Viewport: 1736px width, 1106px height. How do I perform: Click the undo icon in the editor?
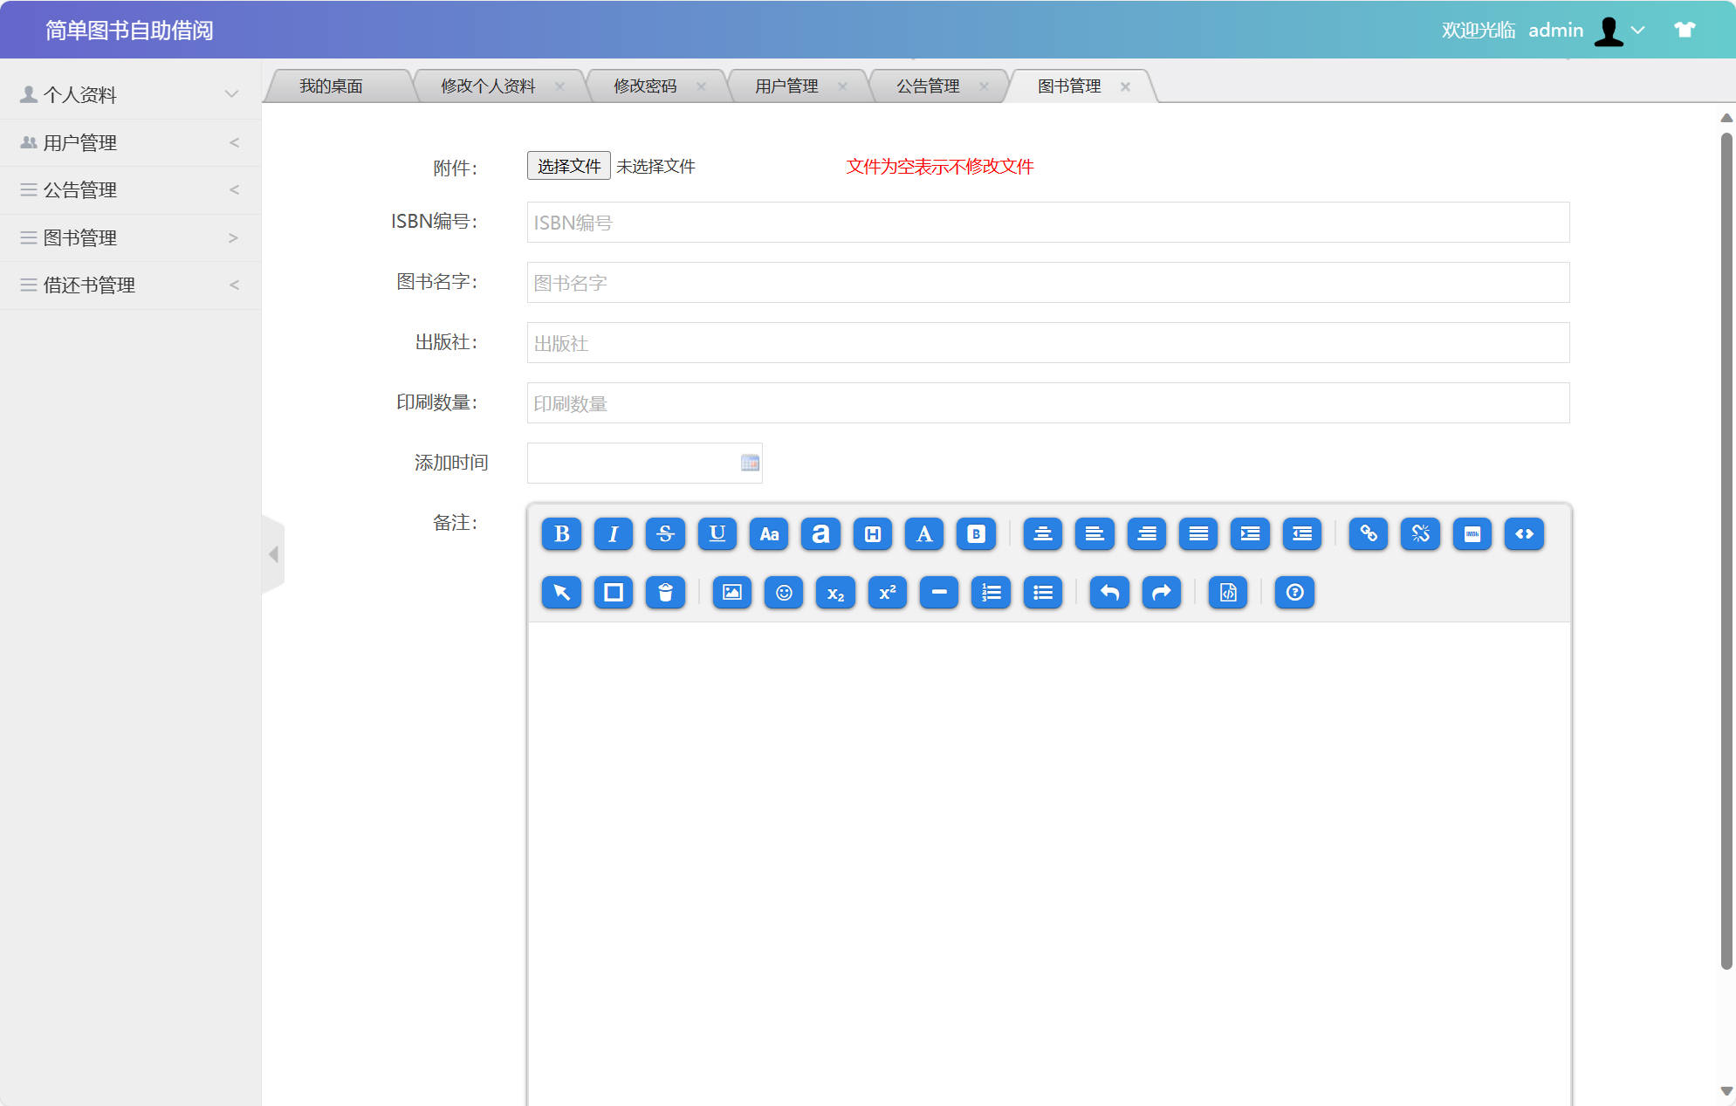point(1109,593)
